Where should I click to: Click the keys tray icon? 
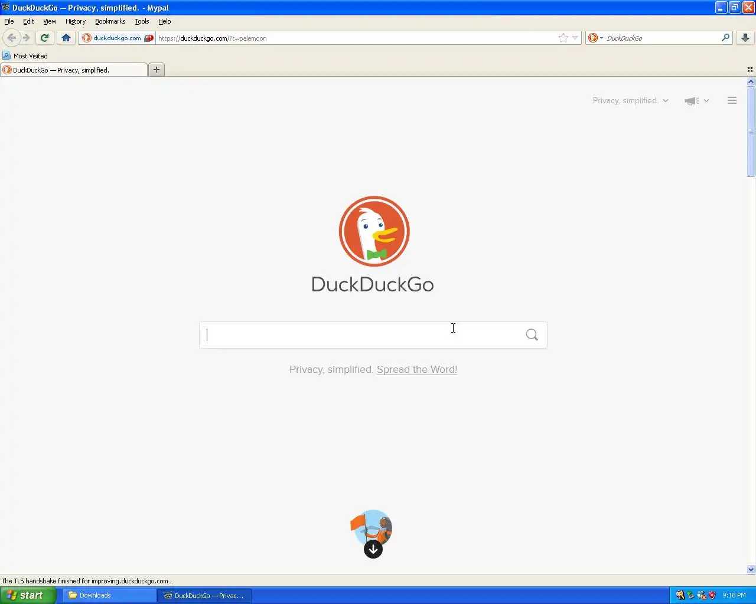(x=680, y=595)
